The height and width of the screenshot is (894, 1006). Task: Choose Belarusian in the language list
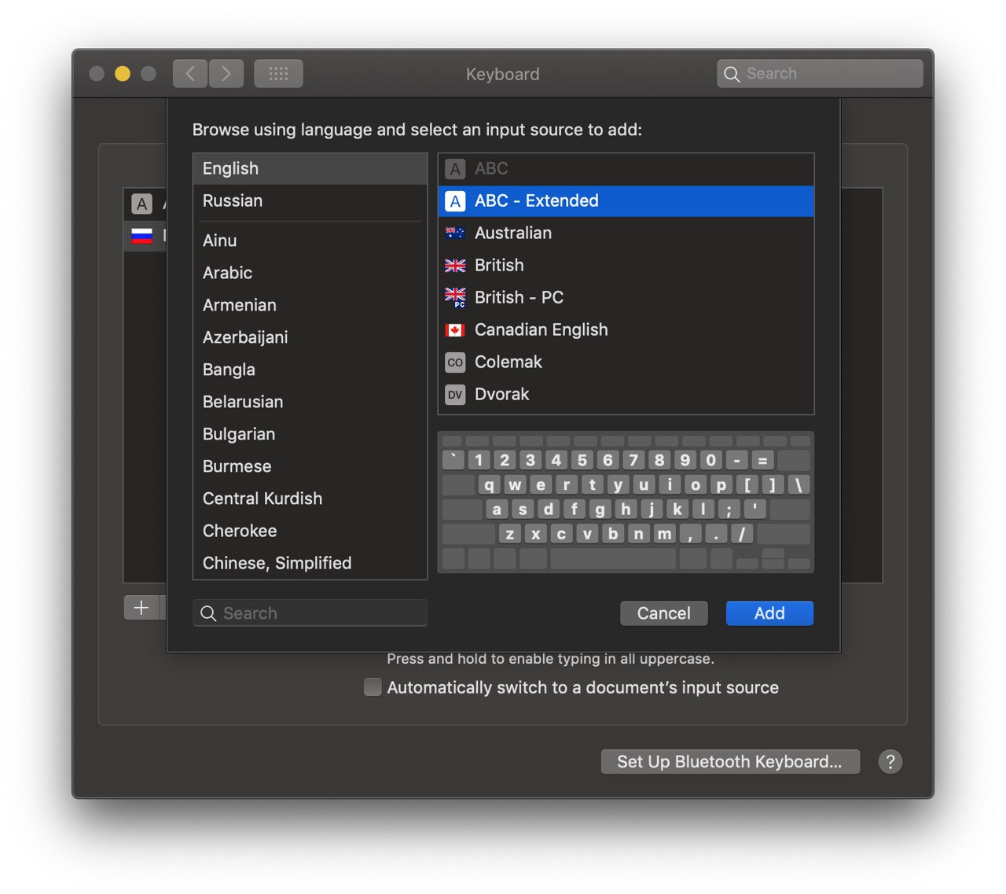310,403
